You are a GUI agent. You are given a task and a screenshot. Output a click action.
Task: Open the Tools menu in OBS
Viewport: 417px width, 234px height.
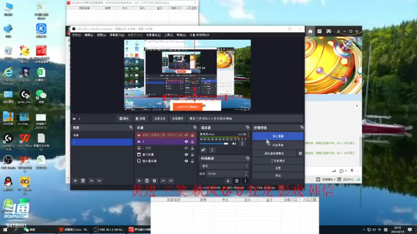point(168,35)
